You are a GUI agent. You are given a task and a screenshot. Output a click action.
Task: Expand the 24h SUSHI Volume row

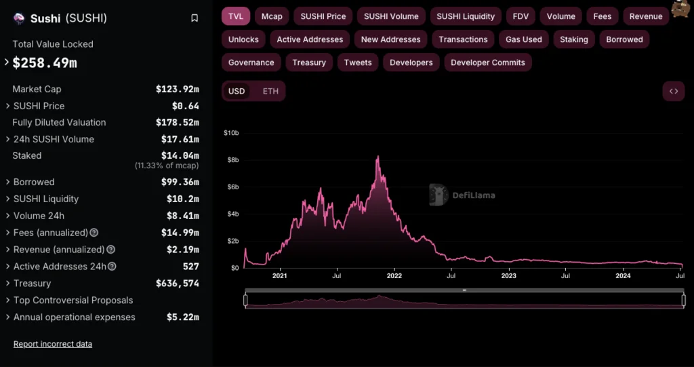8,139
